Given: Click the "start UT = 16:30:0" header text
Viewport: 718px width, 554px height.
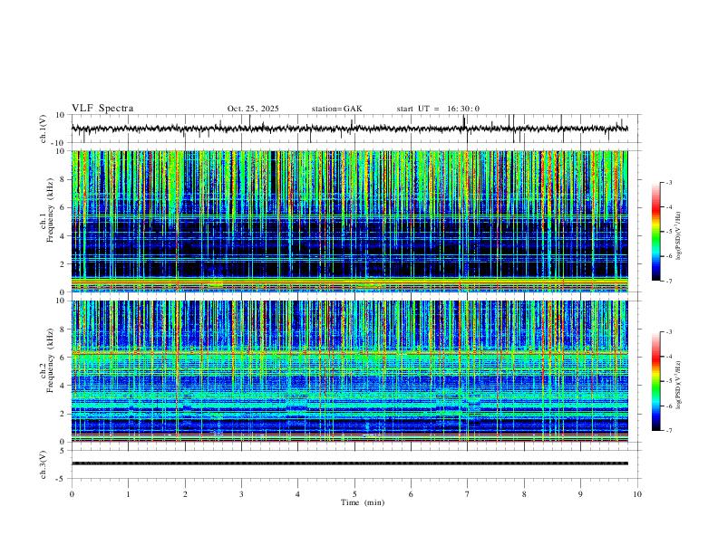Looking at the screenshot, I should point(438,109).
